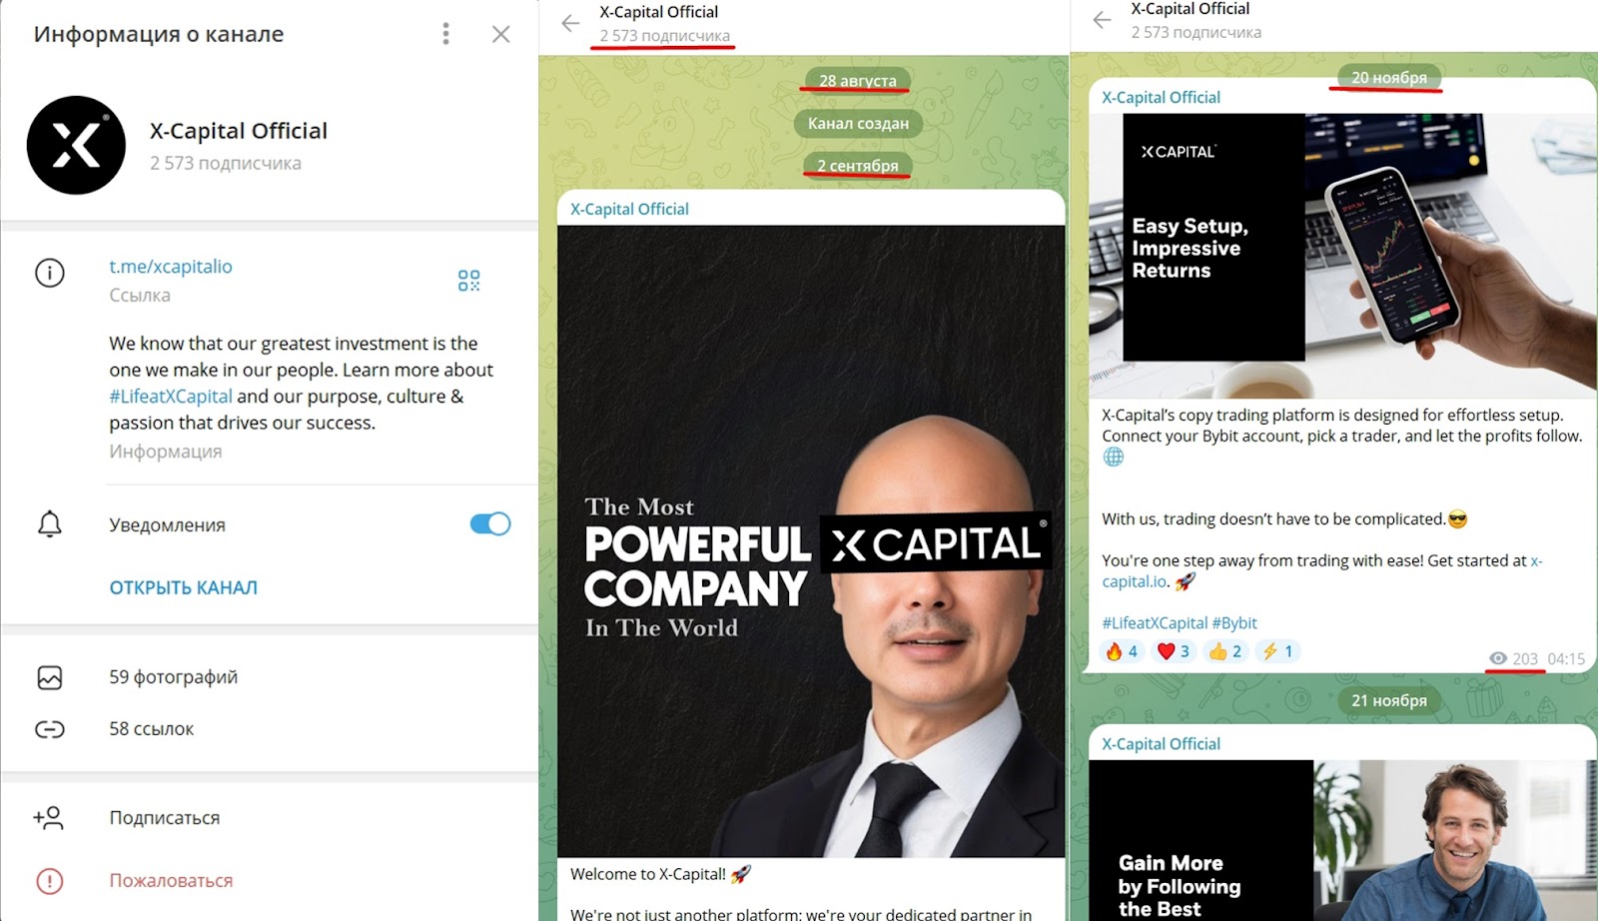Screen dimensions: 1598x921
Task: Open the 58 ссылок list
Action: tap(152, 729)
